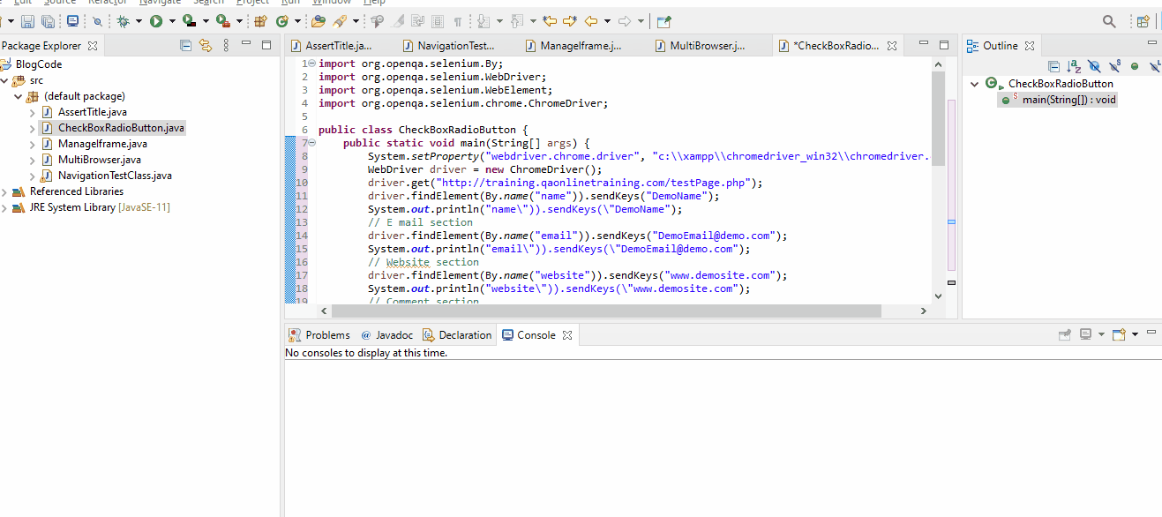Run the CheckBoxRadioButton program

click(155, 19)
